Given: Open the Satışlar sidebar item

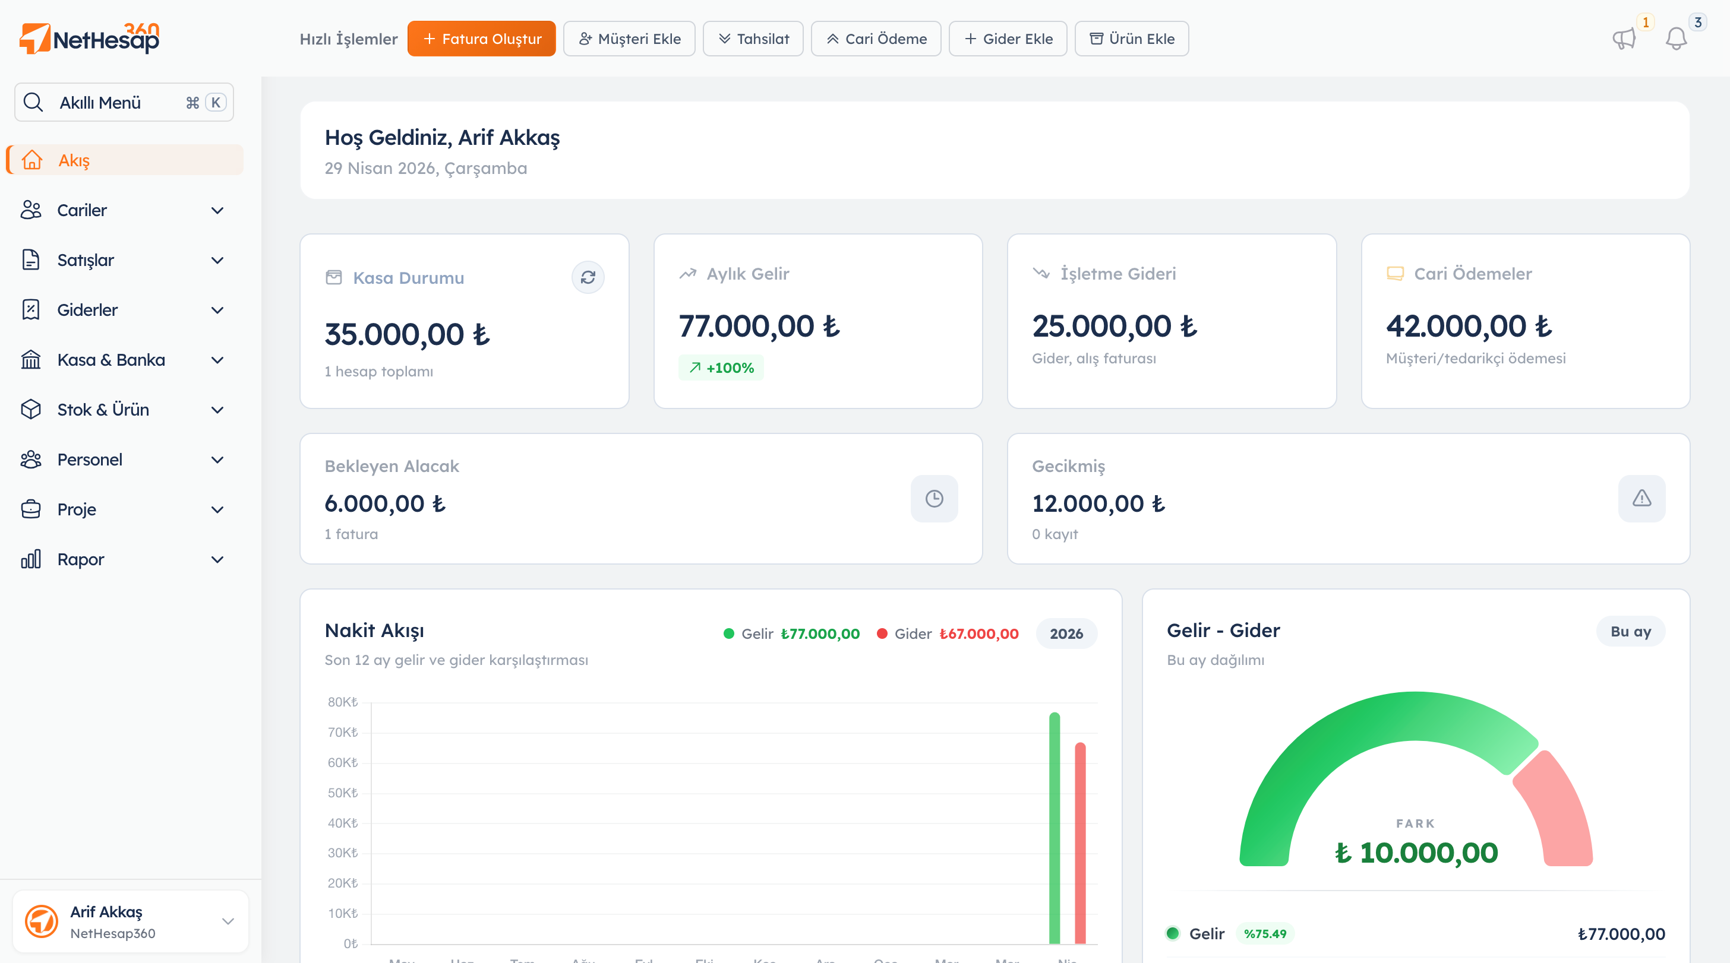Looking at the screenshot, I should click(x=125, y=259).
